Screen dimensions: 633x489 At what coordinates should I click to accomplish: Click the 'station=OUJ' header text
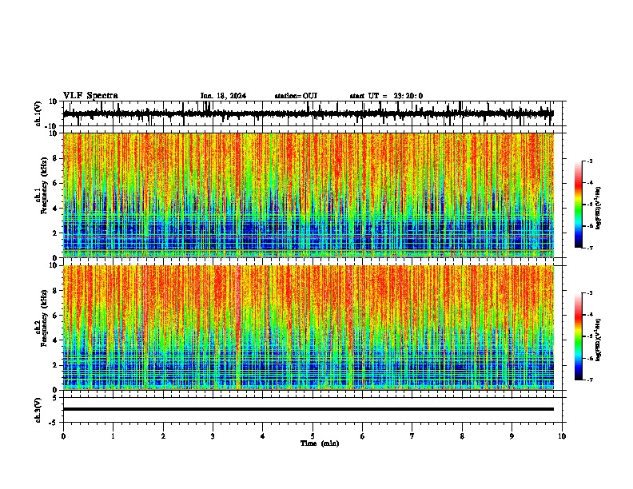296,96
